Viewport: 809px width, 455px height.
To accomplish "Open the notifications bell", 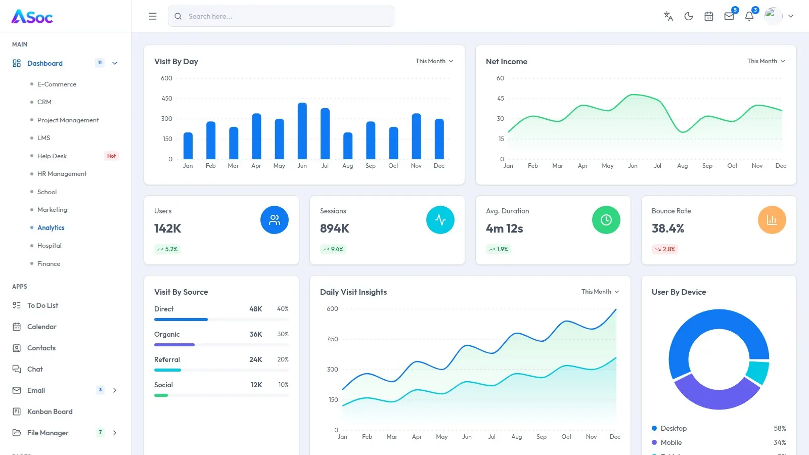I will tap(749, 16).
